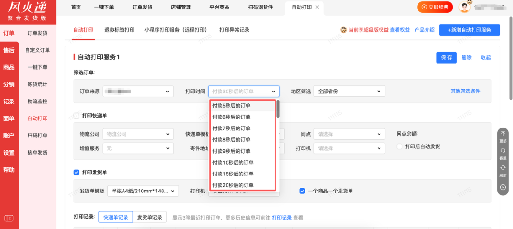The height and width of the screenshot is (229, 513).
Task: Open the 一键下单 top tab
Action: click(104, 7)
